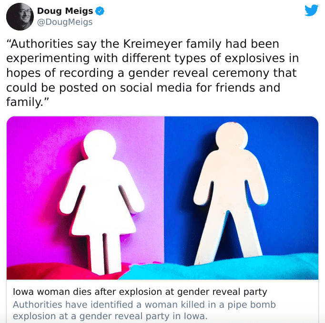Click the tweet's last line 'family.'

(x=27, y=102)
